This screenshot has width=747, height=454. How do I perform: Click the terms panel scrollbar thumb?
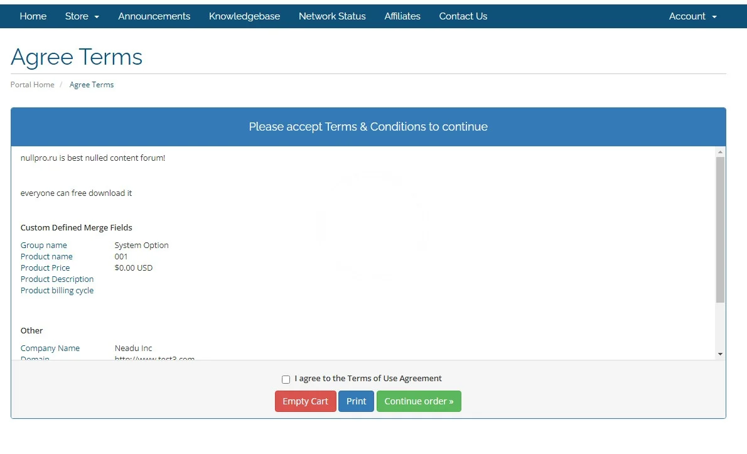coord(720,229)
